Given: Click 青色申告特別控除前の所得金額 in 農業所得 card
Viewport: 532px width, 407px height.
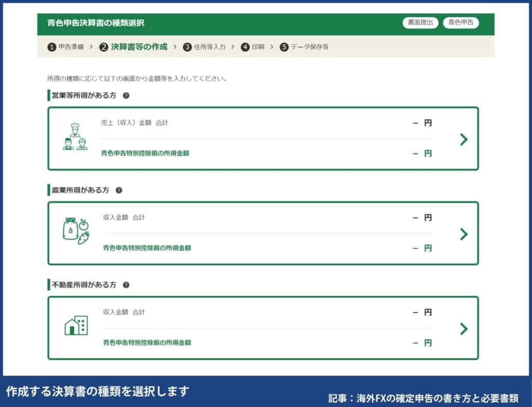Looking at the screenshot, I should 147,248.
